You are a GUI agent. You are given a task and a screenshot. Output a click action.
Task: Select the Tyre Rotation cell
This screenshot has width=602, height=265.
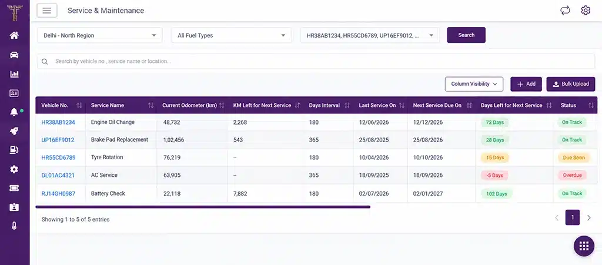coord(121,157)
